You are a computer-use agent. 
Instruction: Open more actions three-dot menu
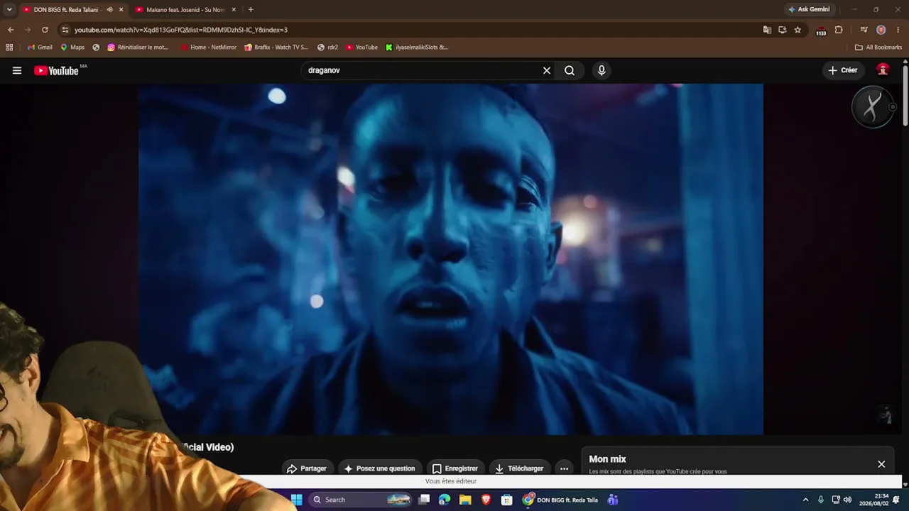(564, 468)
